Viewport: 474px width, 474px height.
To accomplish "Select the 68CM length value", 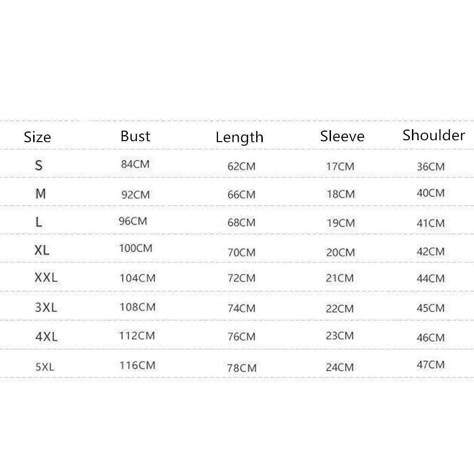I will 241,223.
